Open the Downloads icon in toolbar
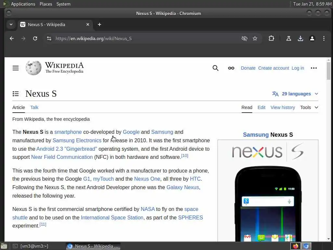The image size is (333, 250). pos(300,38)
